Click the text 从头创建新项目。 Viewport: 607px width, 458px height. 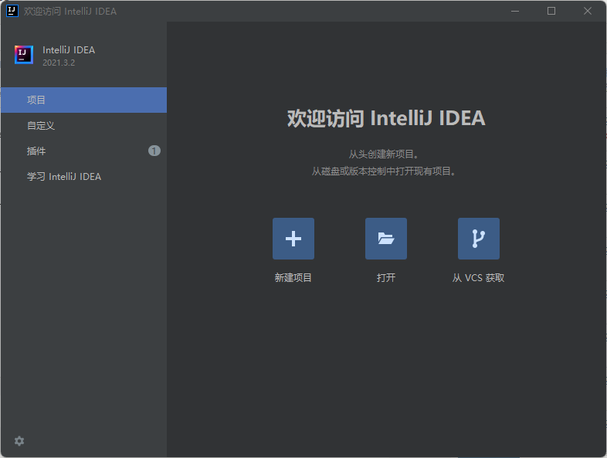pos(384,154)
